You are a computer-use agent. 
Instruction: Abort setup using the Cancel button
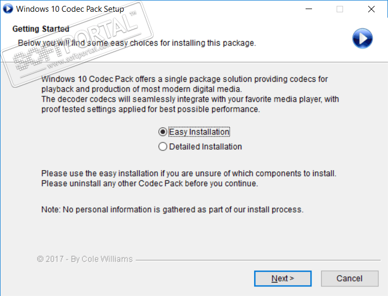pyautogui.click(x=349, y=278)
